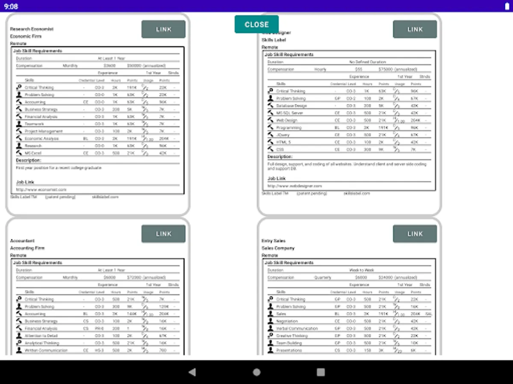Click the person icon next to Sales on Entry Sales card
The height and width of the screenshot is (384, 513).
272,314
